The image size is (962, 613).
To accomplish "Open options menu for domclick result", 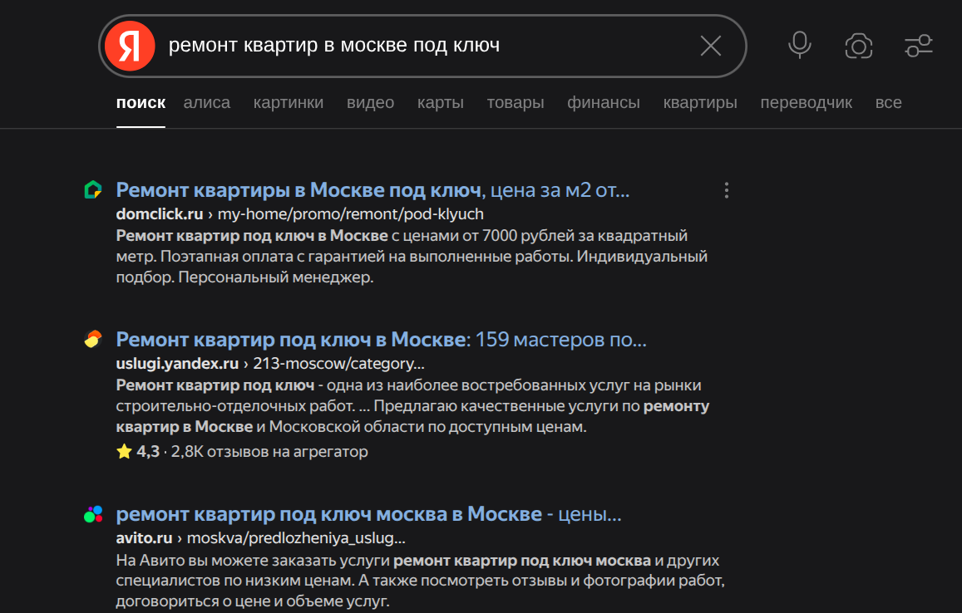I will tap(726, 189).
